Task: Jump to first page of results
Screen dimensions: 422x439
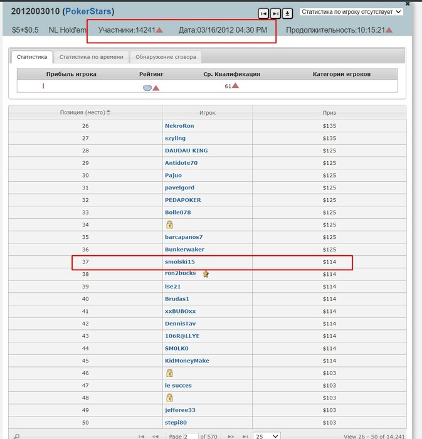Action: [142, 436]
